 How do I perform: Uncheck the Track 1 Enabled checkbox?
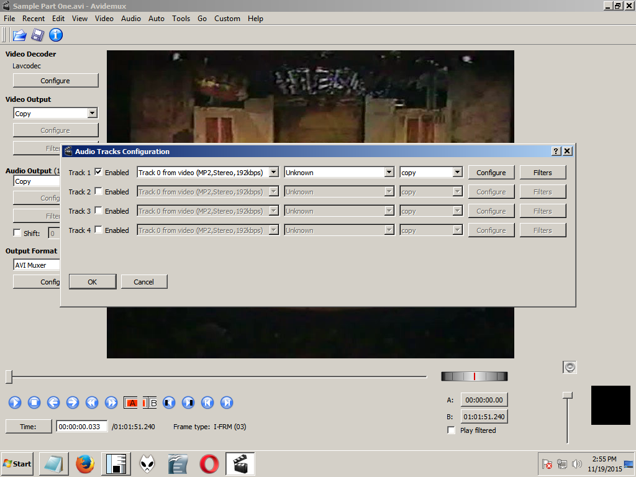(x=98, y=172)
